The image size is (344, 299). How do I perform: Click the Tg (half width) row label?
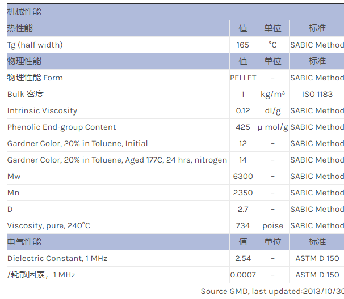pyautogui.click(x=35, y=45)
